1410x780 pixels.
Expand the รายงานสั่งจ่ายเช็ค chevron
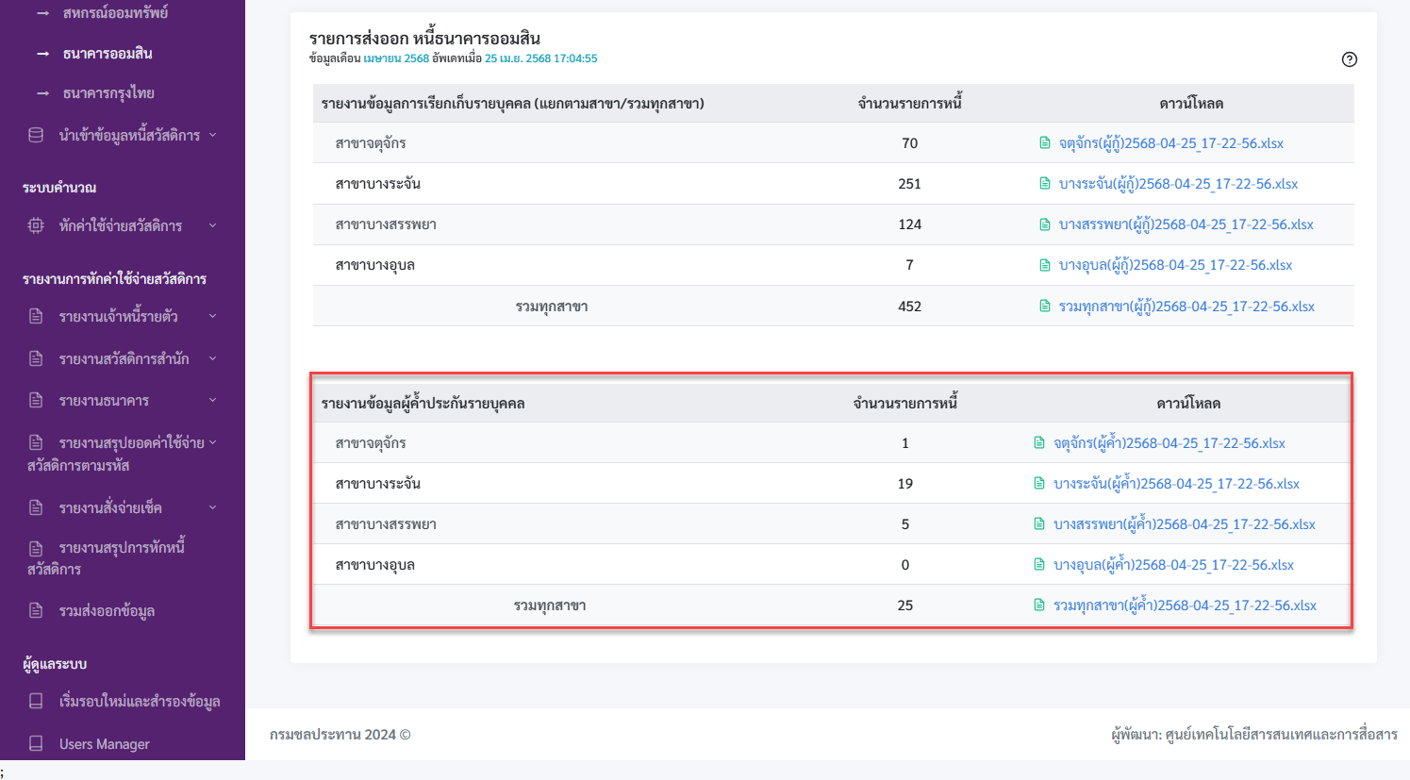pyautogui.click(x=213, y=507)
